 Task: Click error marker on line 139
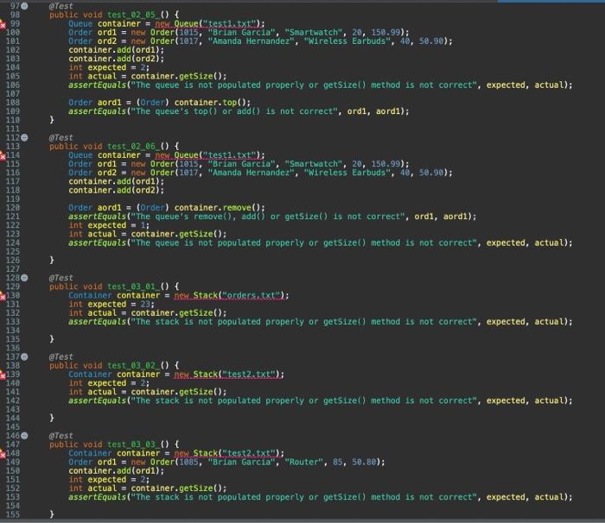point(3,375)
